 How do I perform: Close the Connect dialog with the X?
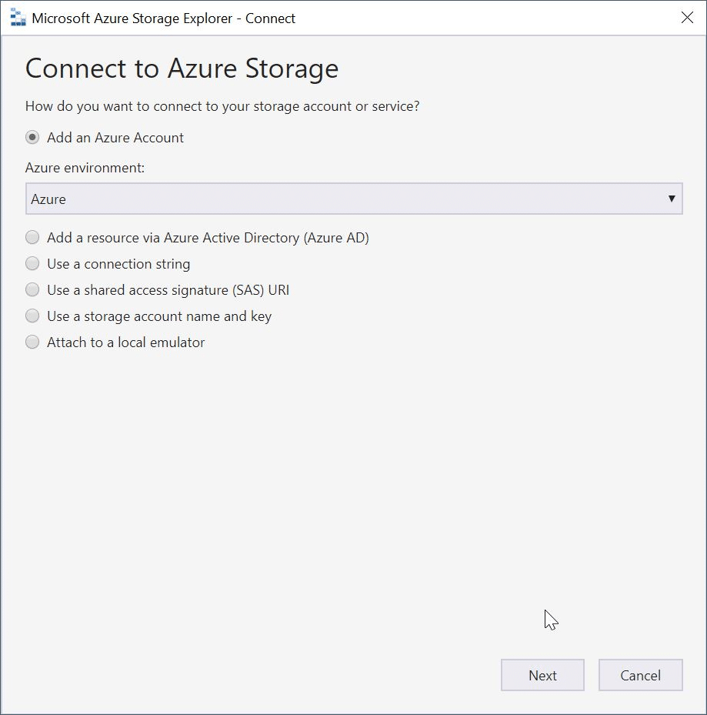coord(687,18)
